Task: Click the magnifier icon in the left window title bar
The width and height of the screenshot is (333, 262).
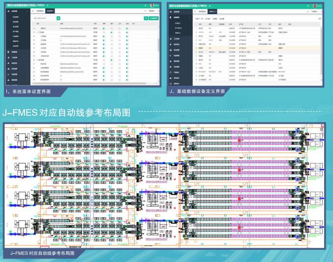Action: tap(145, 5)
